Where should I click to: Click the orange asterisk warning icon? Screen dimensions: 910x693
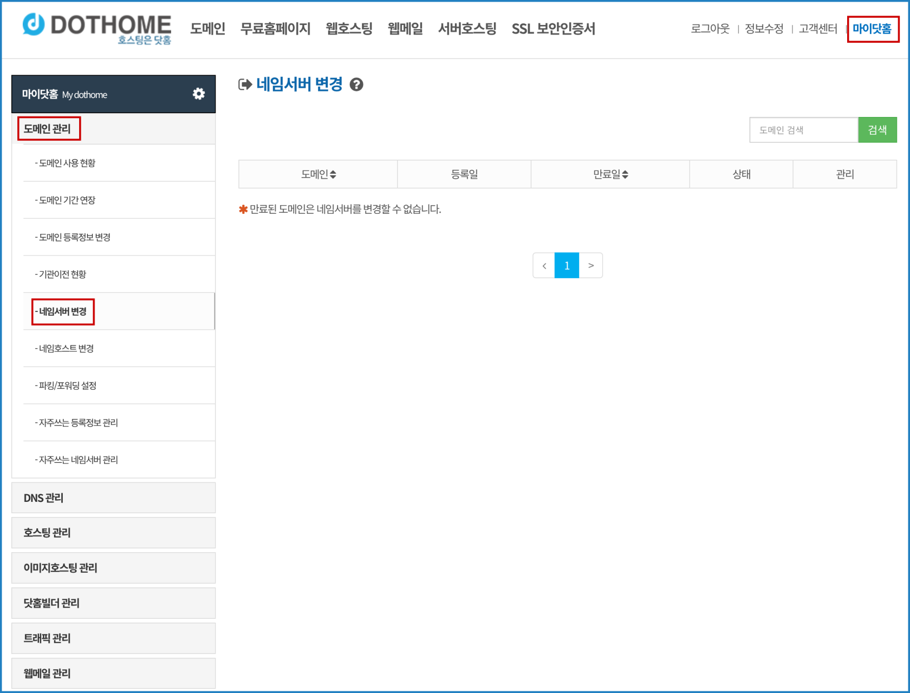[x=243, y=210]
